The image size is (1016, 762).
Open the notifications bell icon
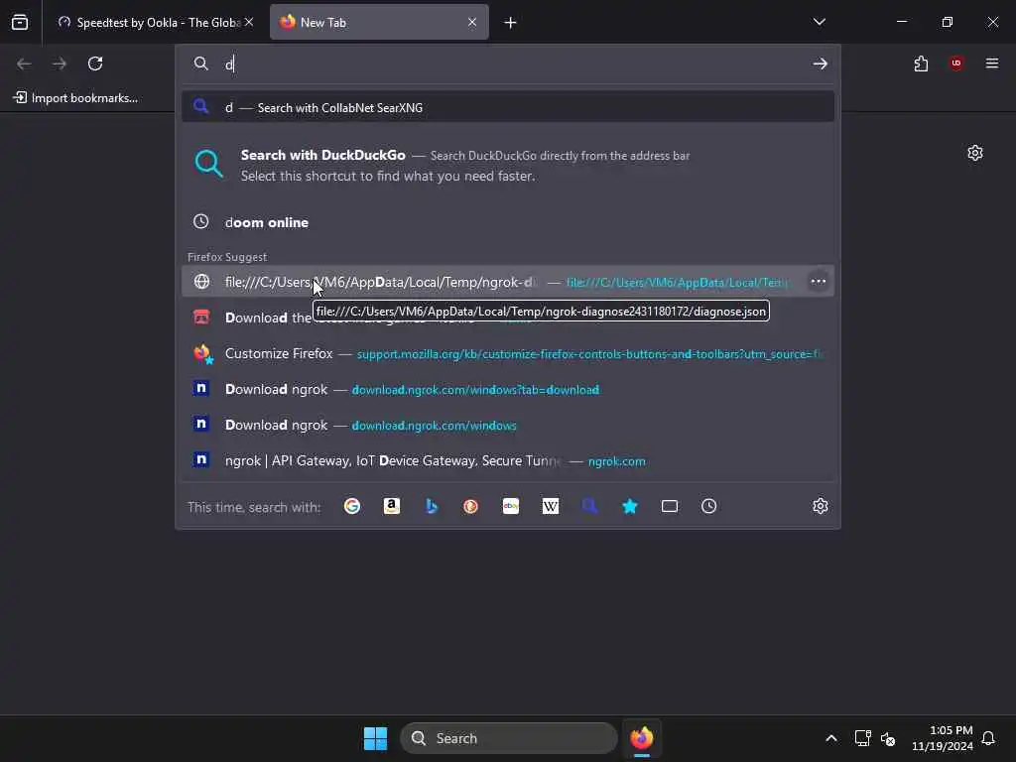(988, 738)
